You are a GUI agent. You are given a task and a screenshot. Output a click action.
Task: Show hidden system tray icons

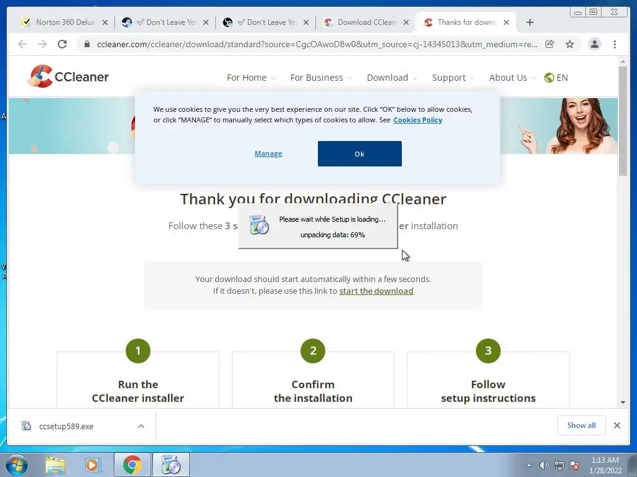(529, 465)
